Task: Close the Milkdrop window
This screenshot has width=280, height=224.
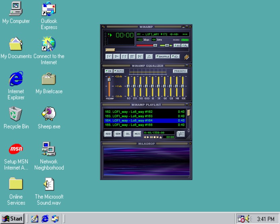Action: click(x=190, y=144)
